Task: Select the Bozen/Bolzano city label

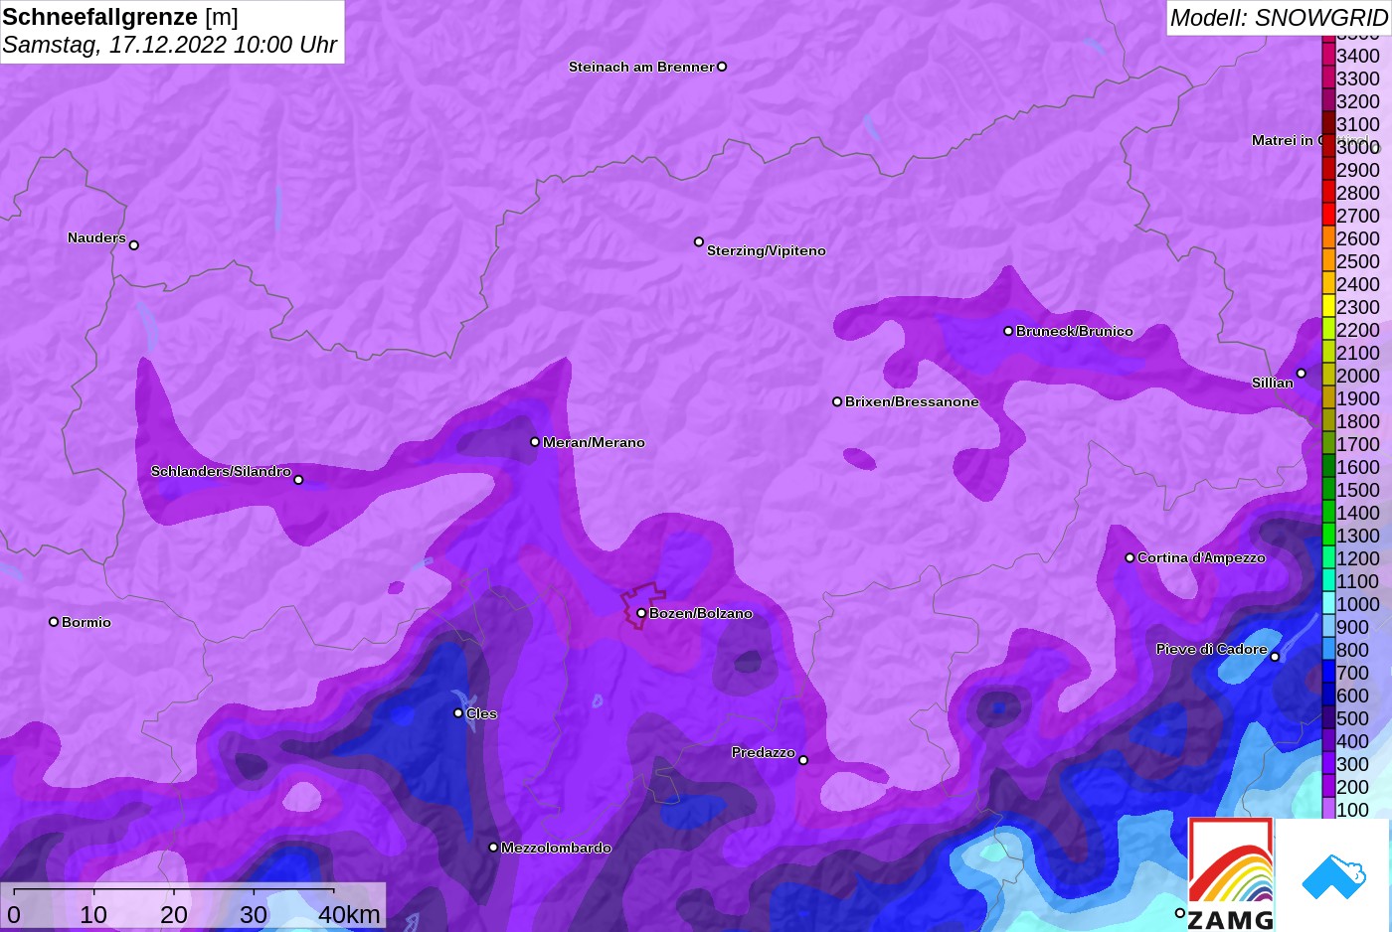Action: pyautogui.click(x=701, y=613)
